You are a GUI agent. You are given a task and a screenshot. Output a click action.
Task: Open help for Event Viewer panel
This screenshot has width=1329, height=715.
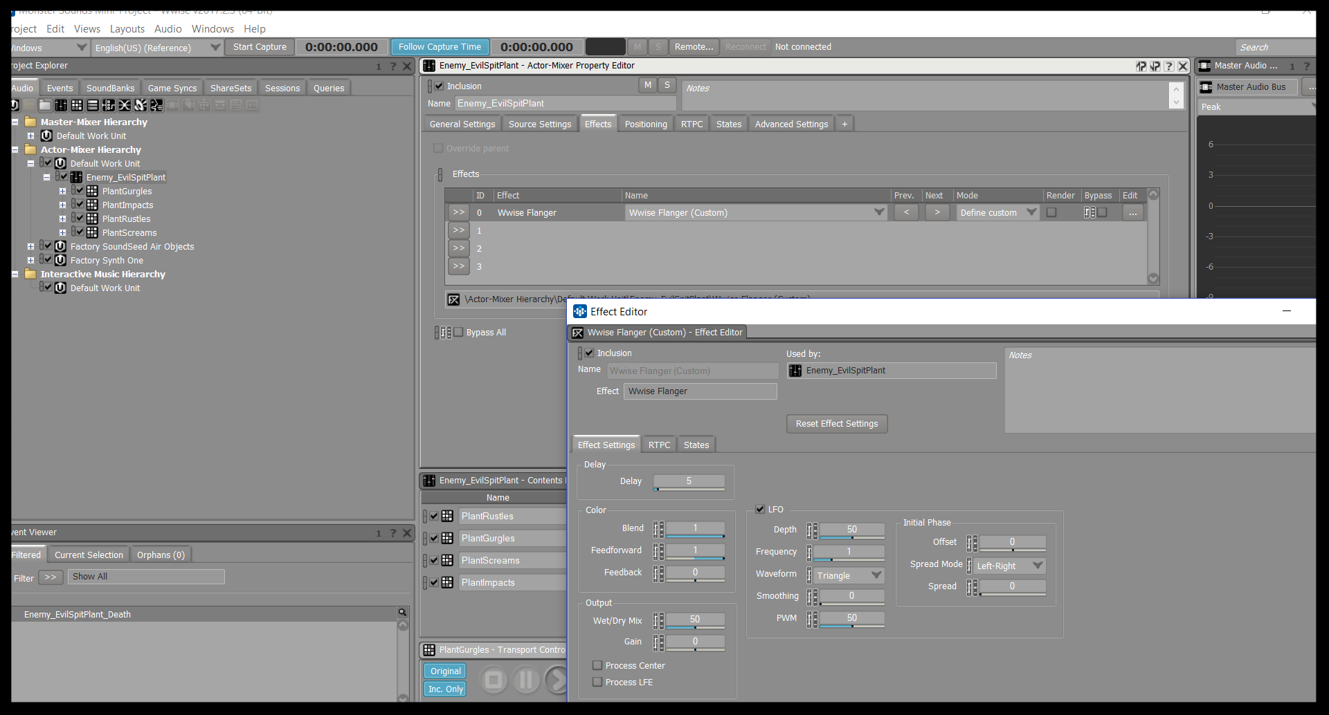[393, 533]
